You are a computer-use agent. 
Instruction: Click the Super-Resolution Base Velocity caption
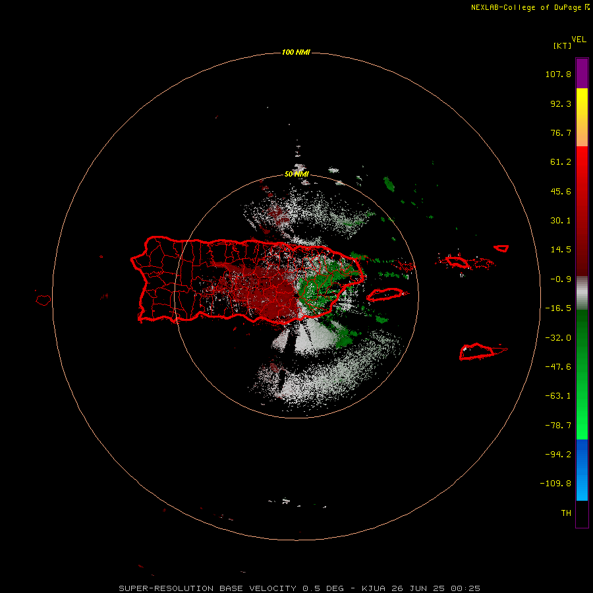300,588
